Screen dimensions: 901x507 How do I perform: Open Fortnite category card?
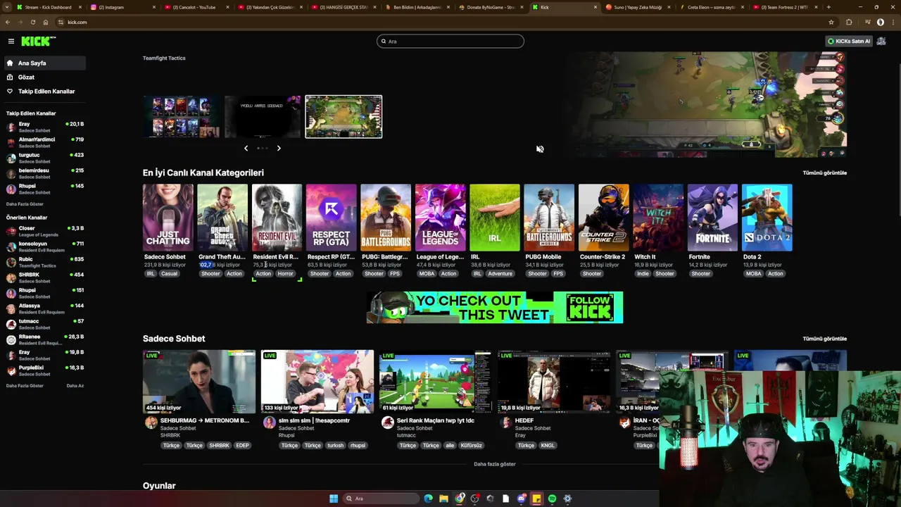(x=712, y=218)
